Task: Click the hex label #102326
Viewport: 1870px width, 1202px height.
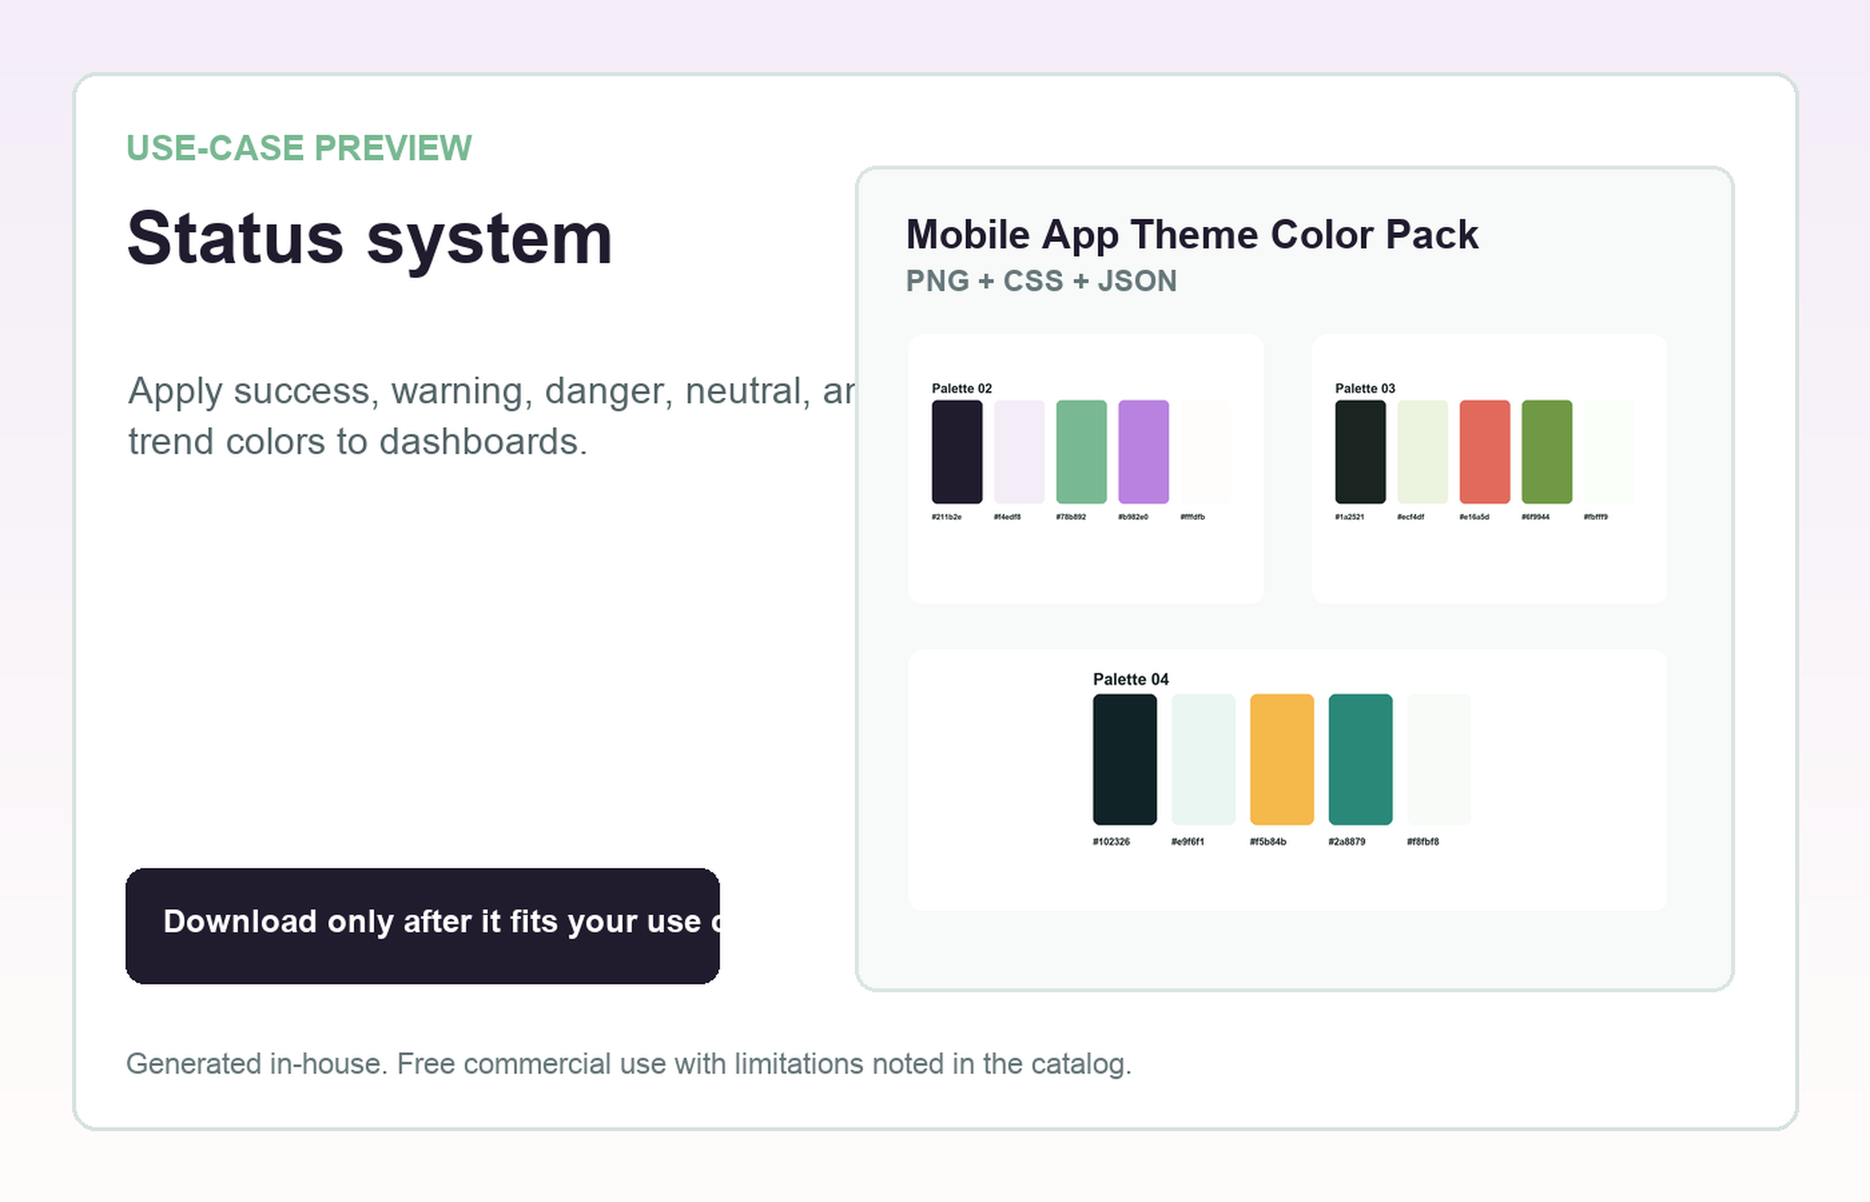Action: pos(1111,841)
